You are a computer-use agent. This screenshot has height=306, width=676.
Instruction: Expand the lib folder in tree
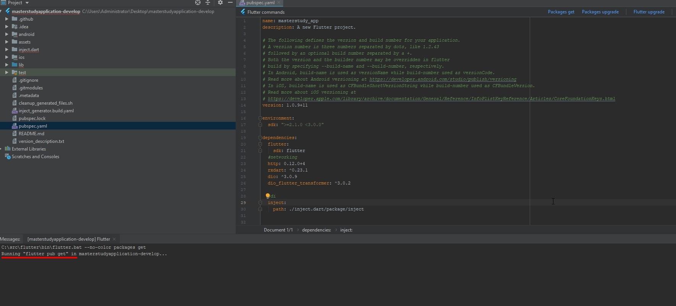click(x=7, y=65)
